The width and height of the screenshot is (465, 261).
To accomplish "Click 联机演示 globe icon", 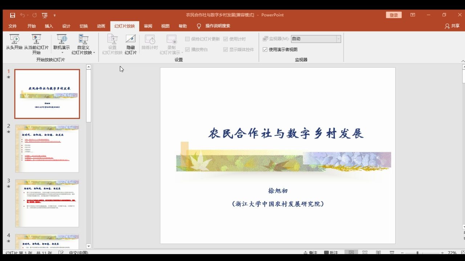I will click(62, 39).
